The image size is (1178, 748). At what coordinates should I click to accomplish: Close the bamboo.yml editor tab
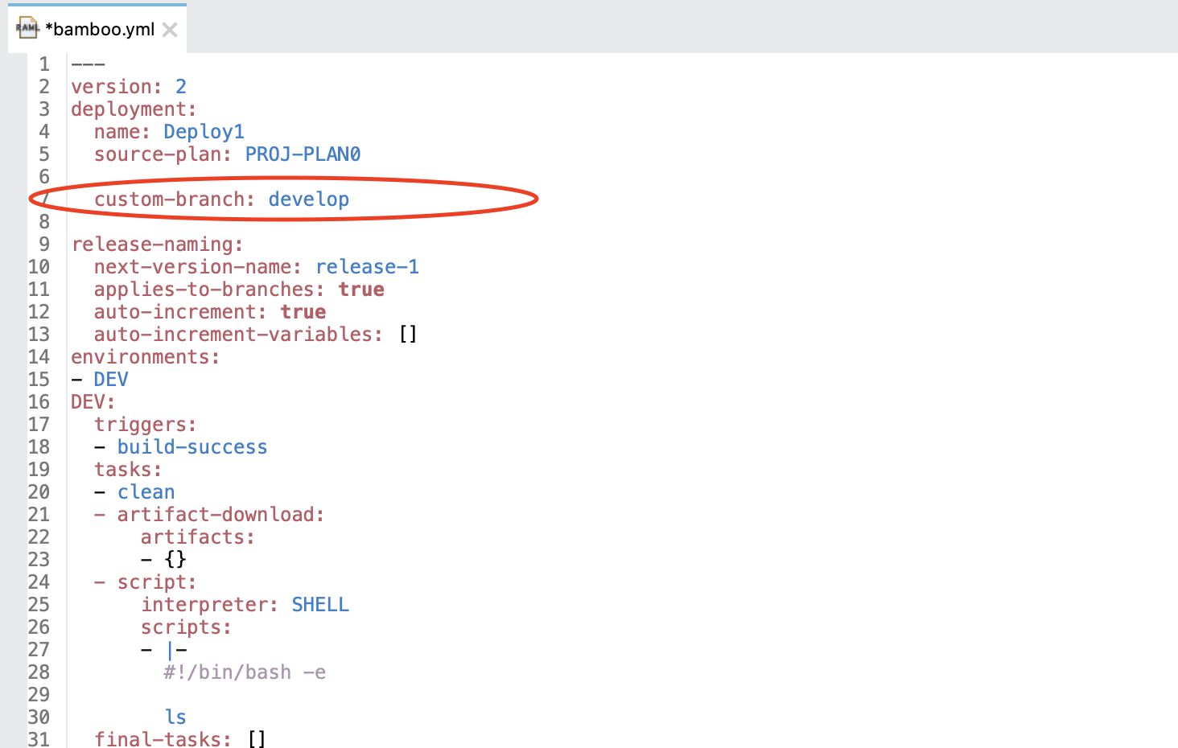click(x=170, y=30)
